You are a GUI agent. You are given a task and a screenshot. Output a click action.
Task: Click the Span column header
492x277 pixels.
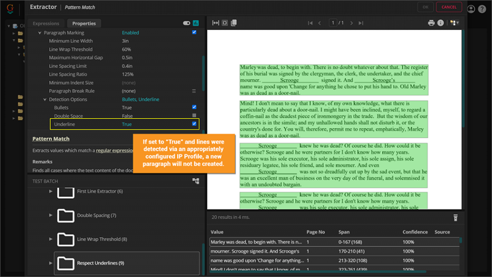pyautogui.click(x=344, y=232)
